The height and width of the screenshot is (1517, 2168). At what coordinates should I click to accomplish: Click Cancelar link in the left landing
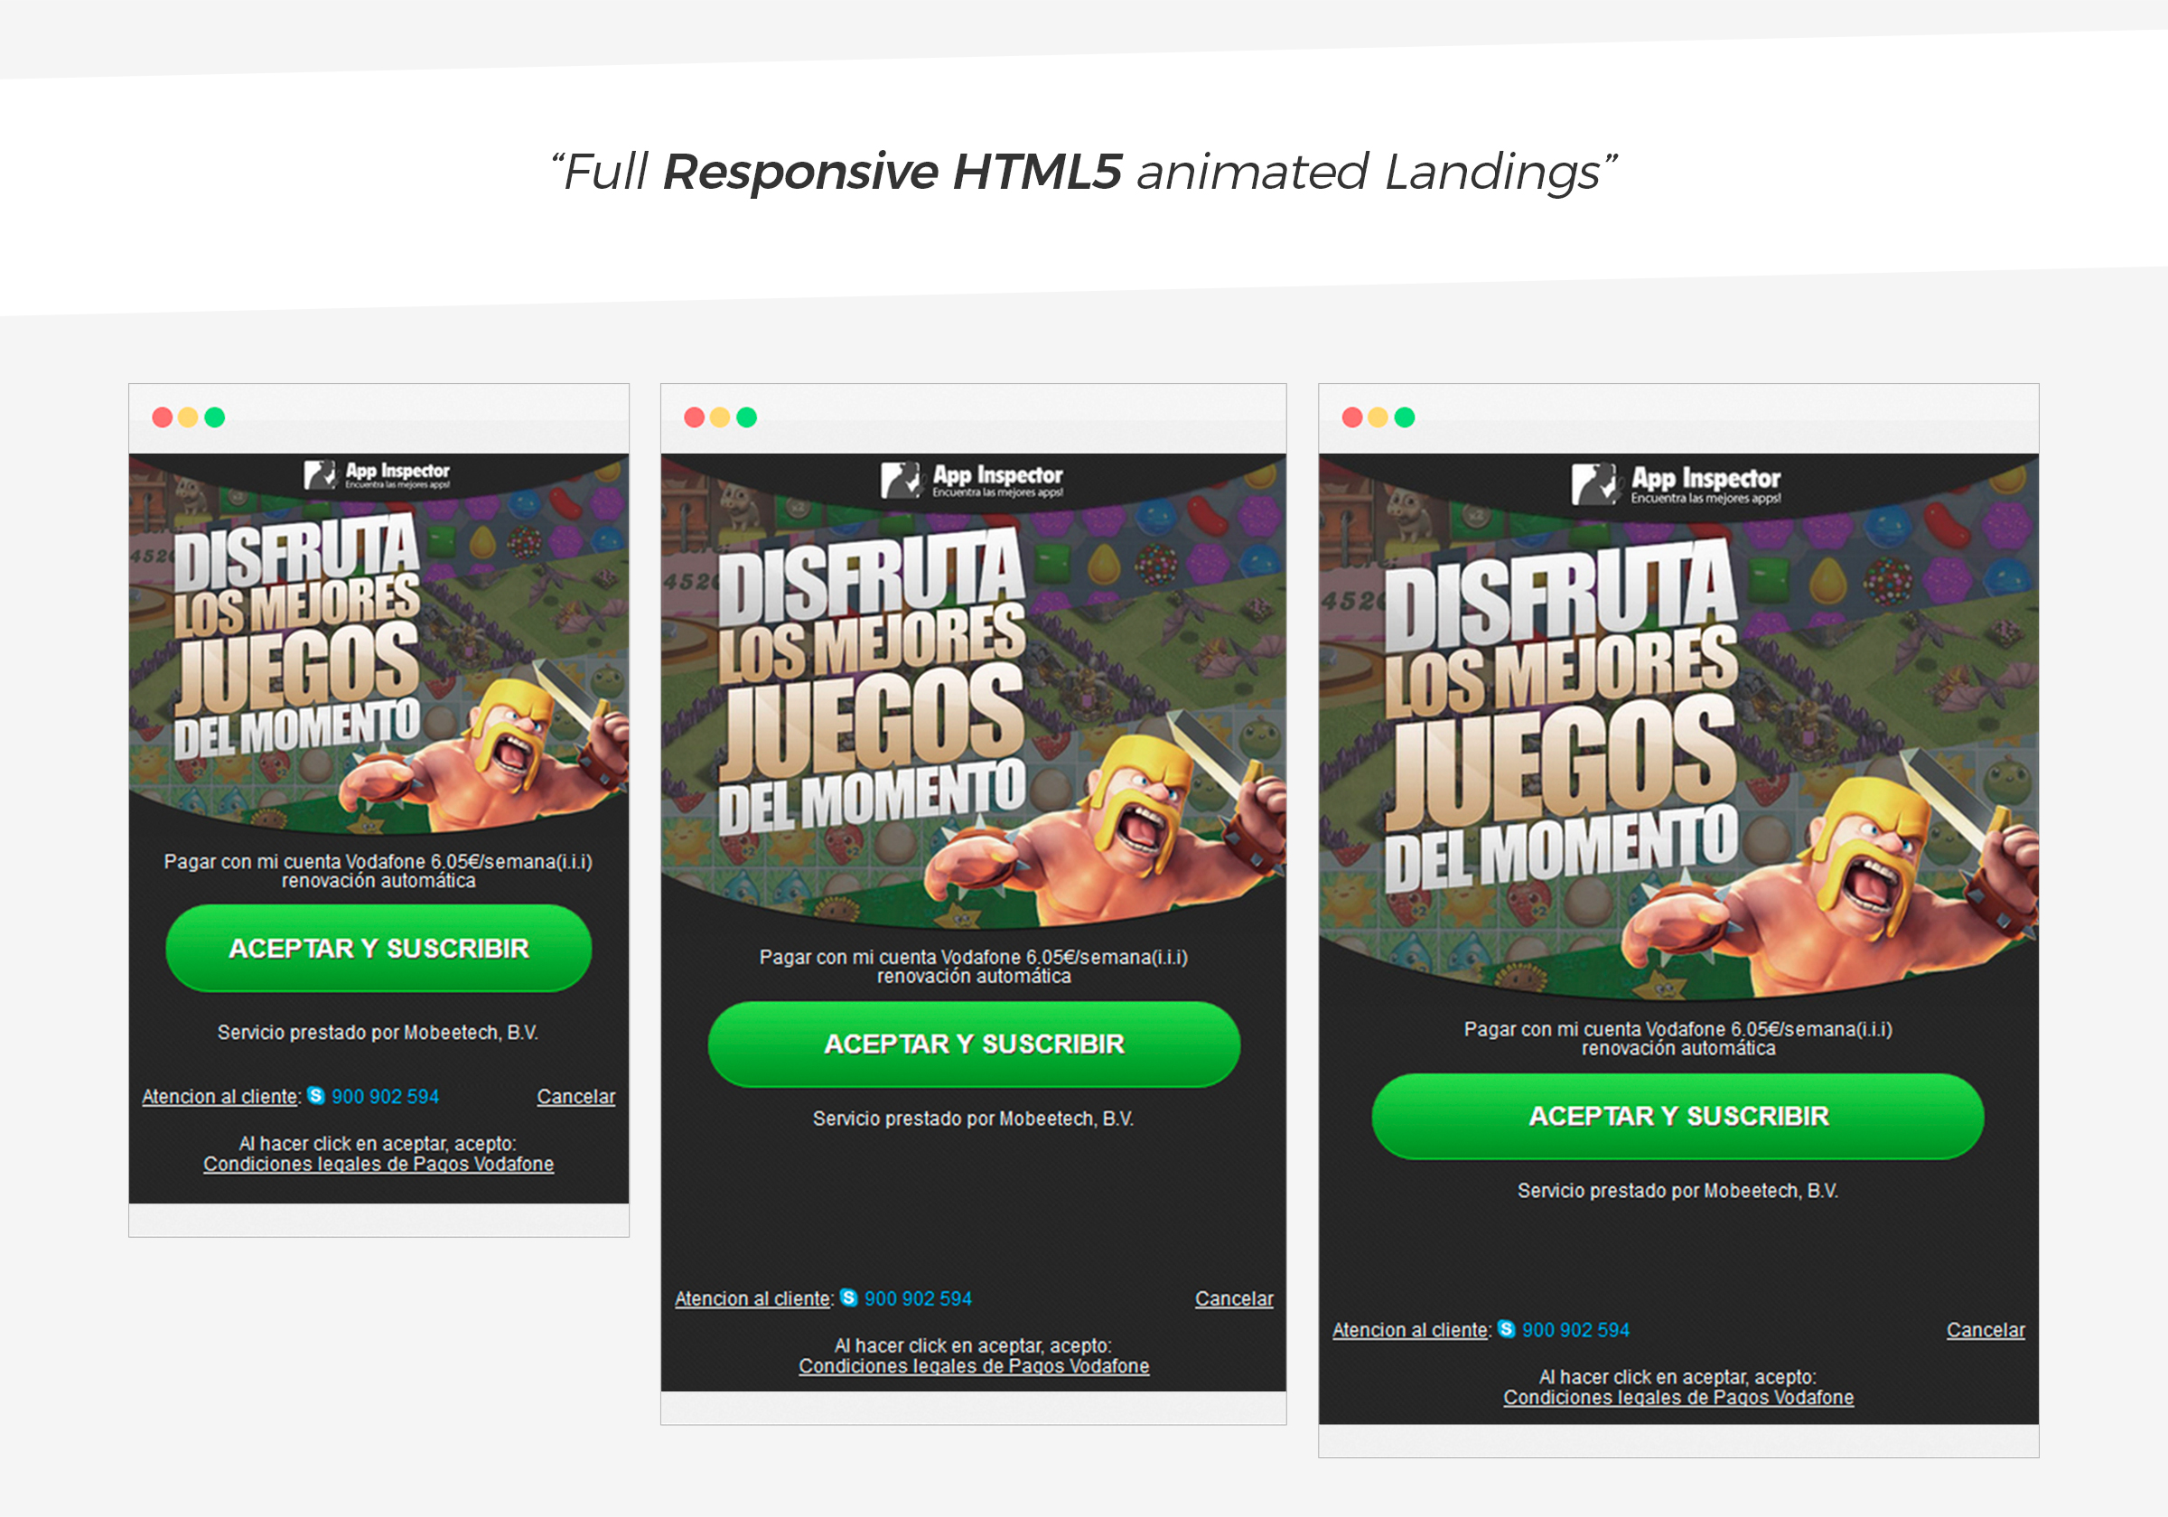point(576,1097)
